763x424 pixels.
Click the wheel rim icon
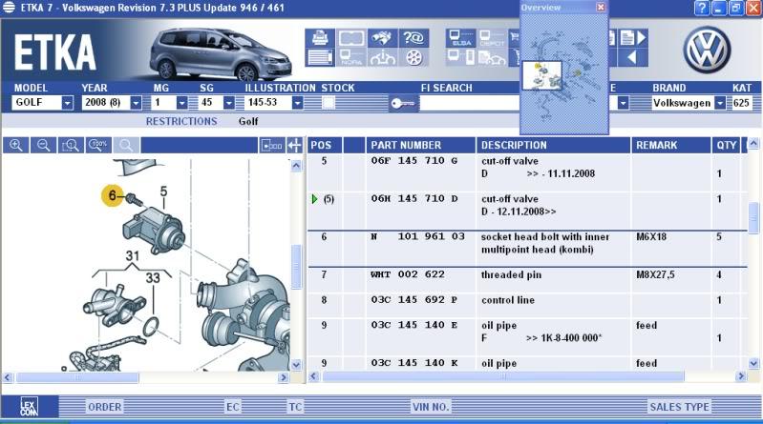pos(413,57)
